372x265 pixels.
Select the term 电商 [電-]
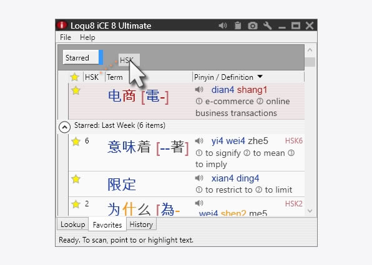[x=139, y=96]
